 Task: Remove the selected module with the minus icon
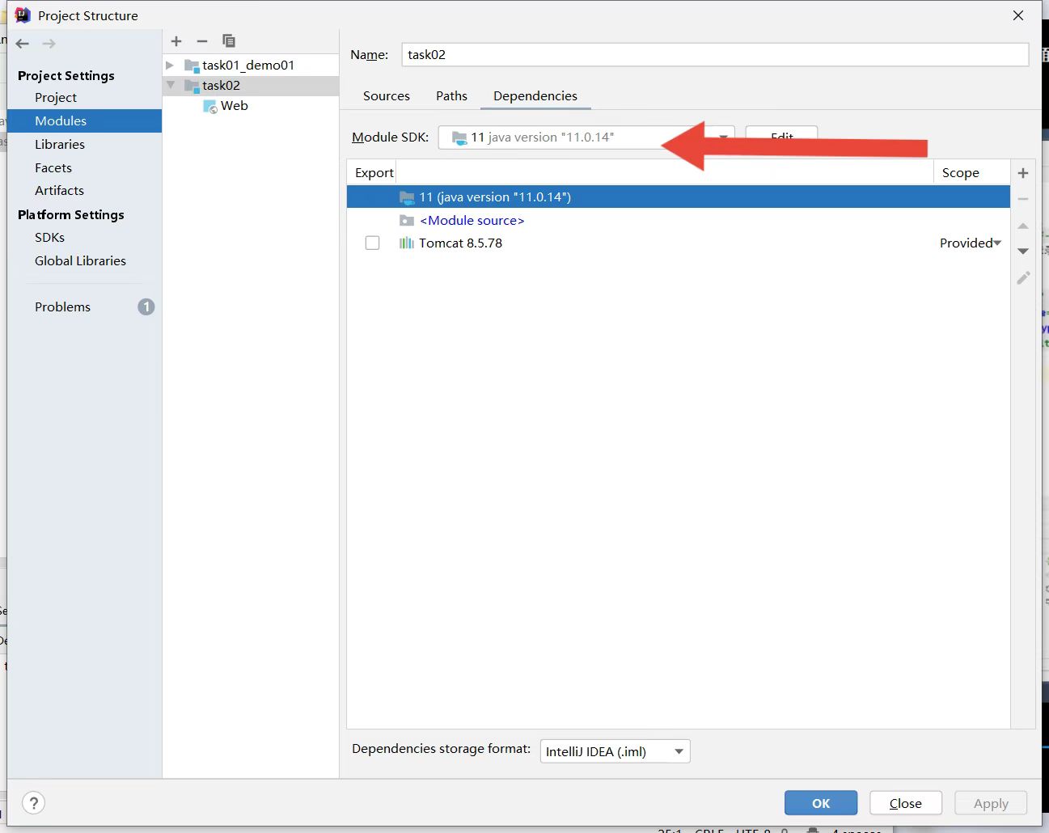(x=202, y=40)
